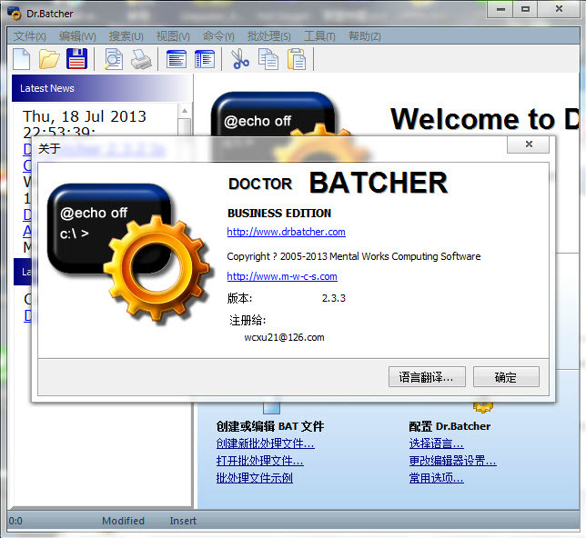Click the Insert status bar entry

click(183, 521)
